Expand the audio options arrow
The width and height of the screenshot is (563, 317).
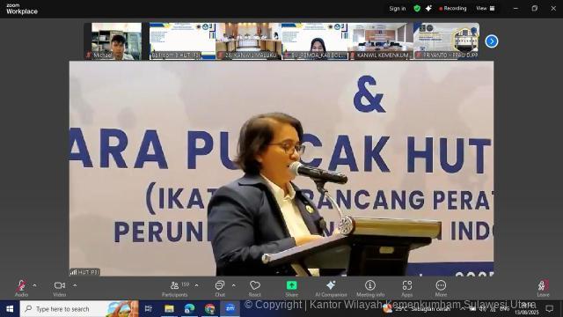tap(34, 285)
